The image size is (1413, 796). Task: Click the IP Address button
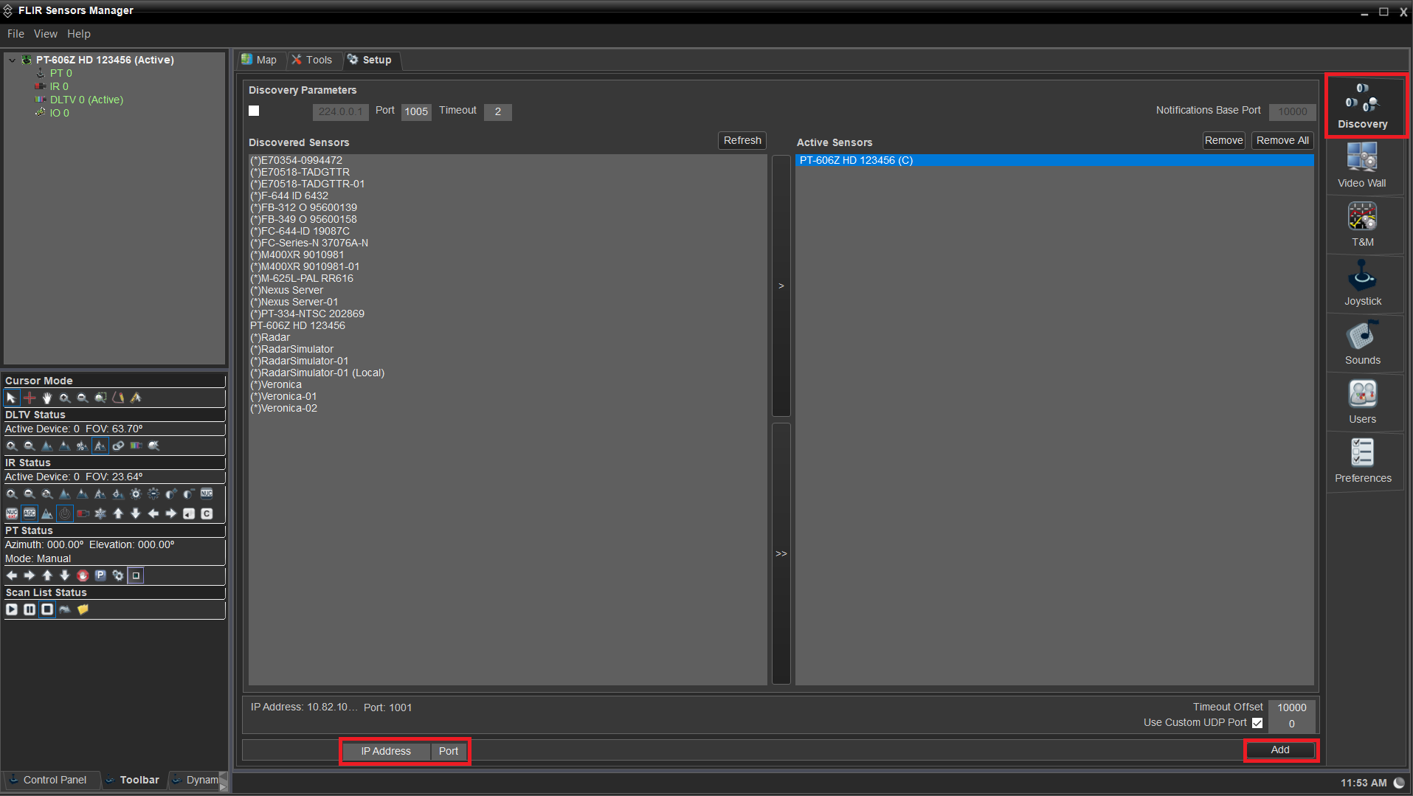click(386, 751)
